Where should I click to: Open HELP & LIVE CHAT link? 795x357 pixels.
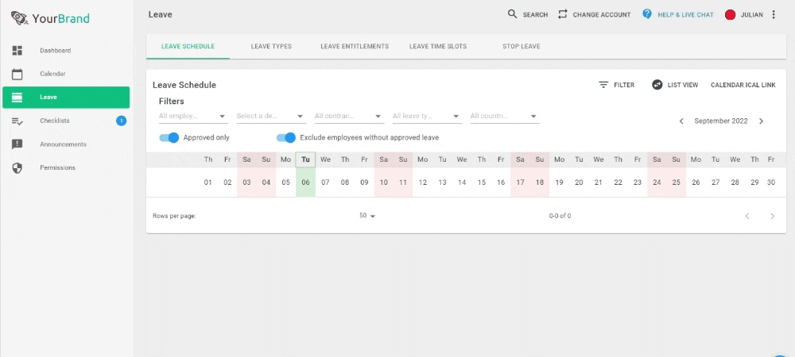point(685,15)
